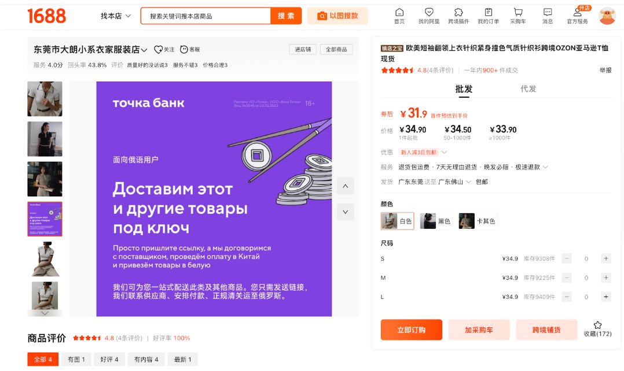Click the shop search input field
This screenshot has height=371, width=624.
tap(205, 16)
